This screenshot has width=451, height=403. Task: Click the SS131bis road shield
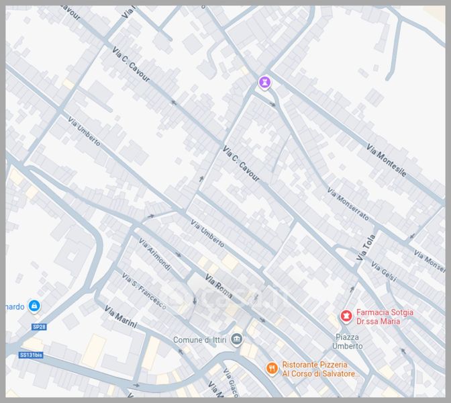(x=26, y=355)
